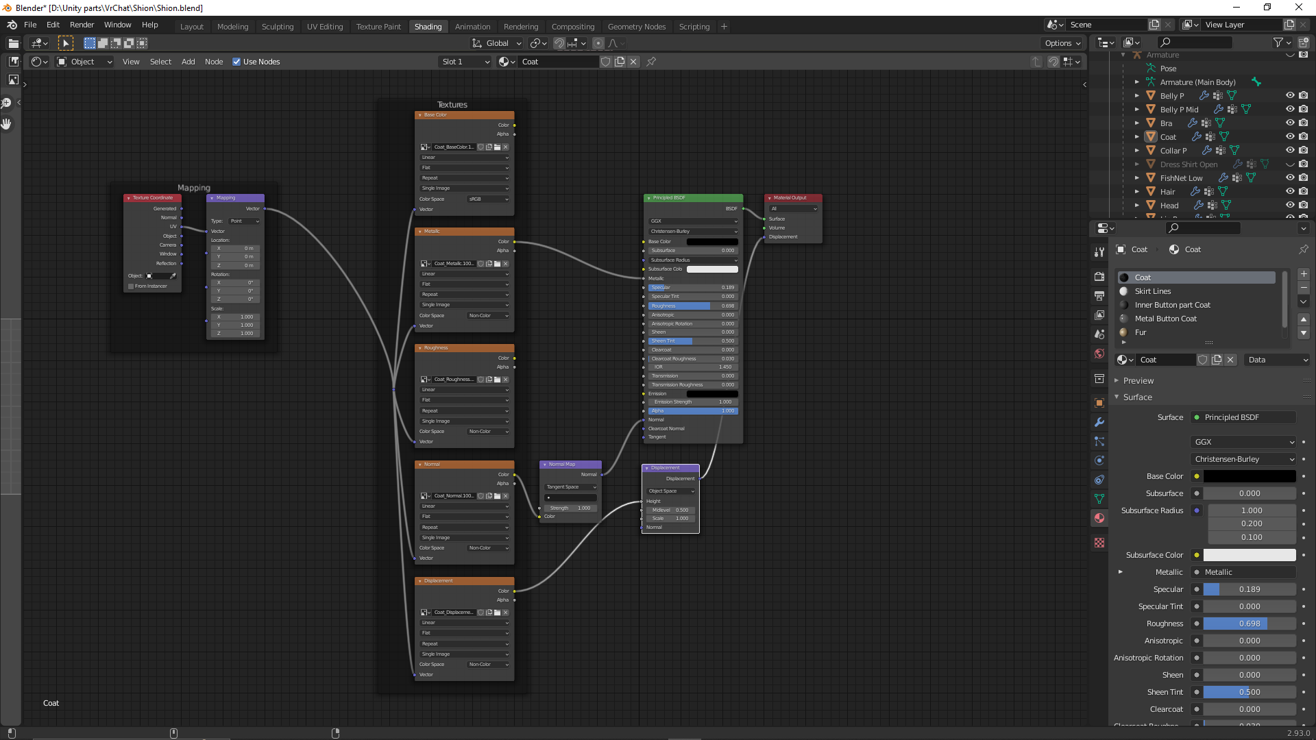Open the GGX distribution dropdown in properties
This screenshot has height=740, width=1316.
point(1243,442)
